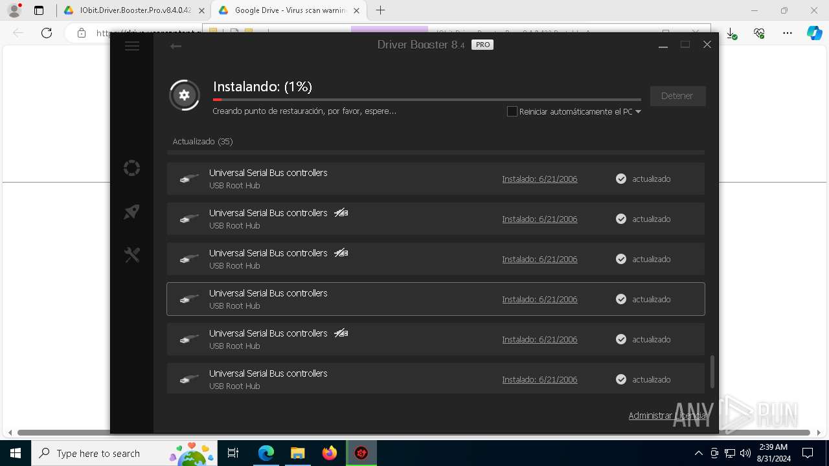Open the Edge profile avatar icon
829x466 pixels.
14,10
